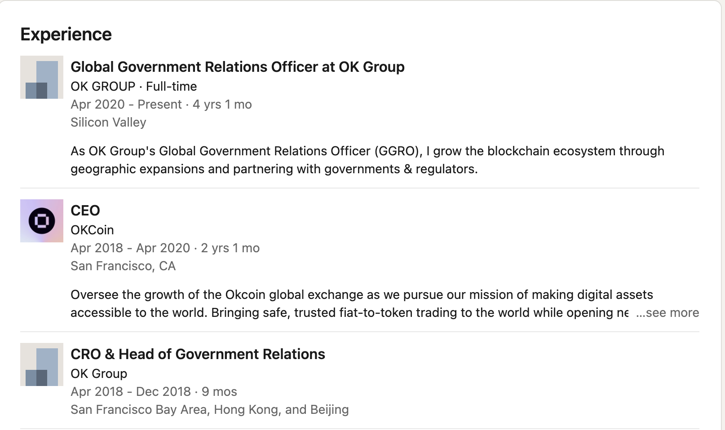
Task: Click the OK GROUP company name under first role
Action: pyautogui.click(x=103, y=86)
